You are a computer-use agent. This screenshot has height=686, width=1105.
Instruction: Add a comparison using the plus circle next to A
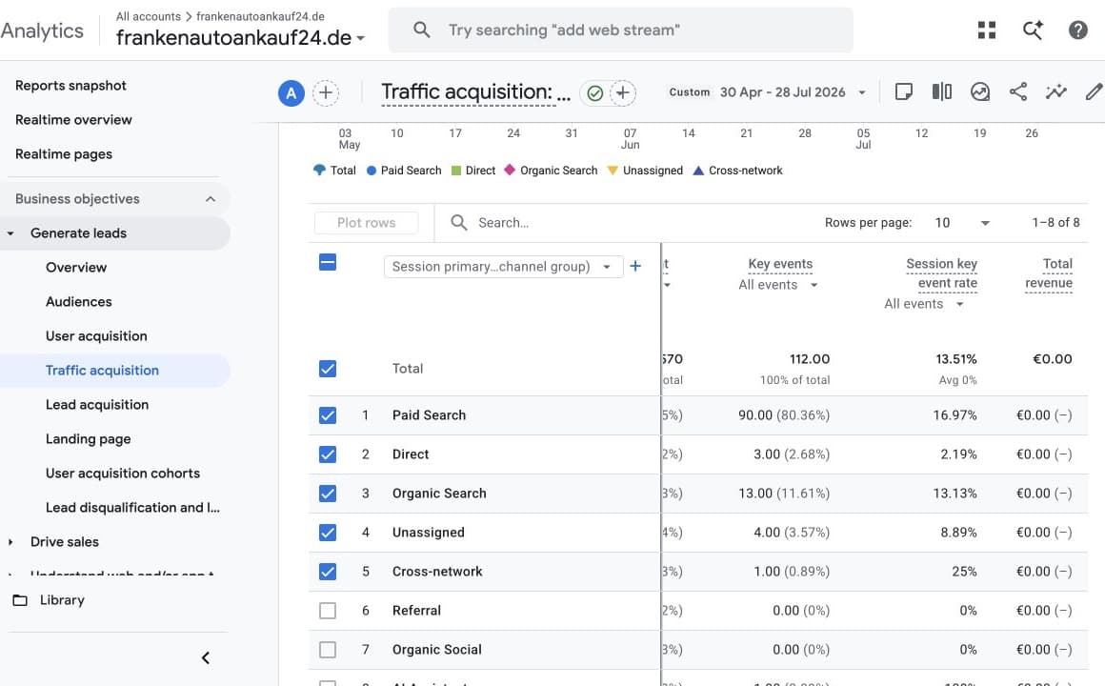click(x=326, y=93)
